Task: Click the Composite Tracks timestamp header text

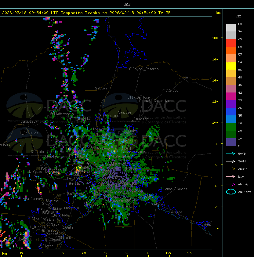Action: pyautogui.click(x=86, y=13)
